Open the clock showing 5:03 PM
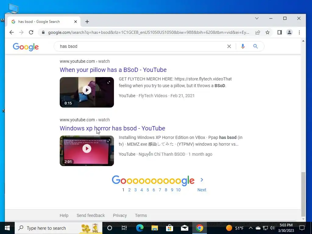 click(x=286, y=228)
